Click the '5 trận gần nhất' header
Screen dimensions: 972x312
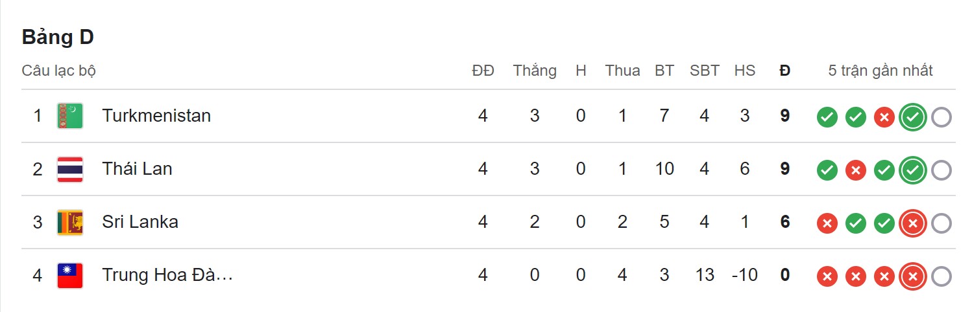click(881, 71)
